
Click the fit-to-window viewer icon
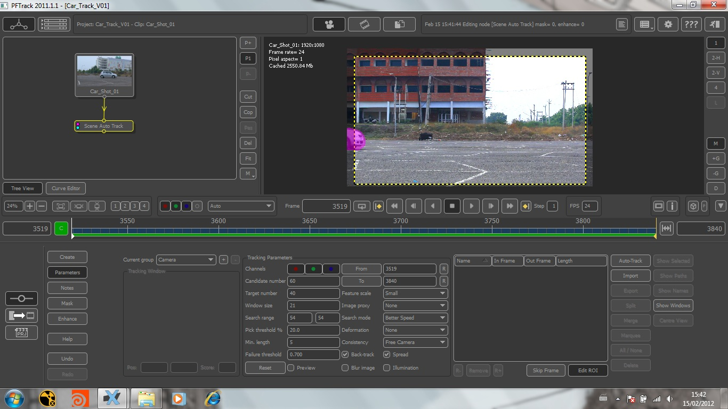pos(60,206)
